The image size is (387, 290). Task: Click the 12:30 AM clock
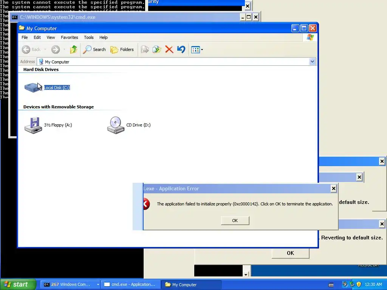[x=373, y=285]
